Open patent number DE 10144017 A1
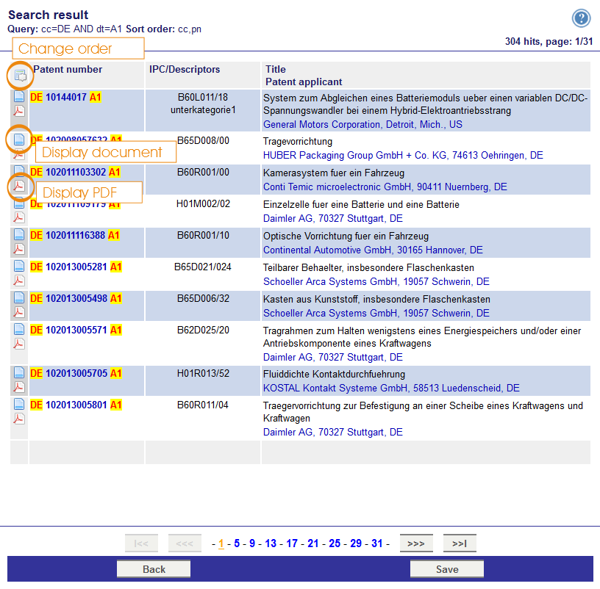Screen dimensions: 600x589 (x=66, y=97)
